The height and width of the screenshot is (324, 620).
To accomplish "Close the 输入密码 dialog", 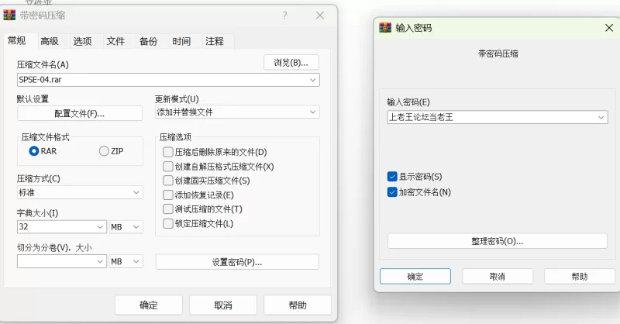I will coord(609,27).
